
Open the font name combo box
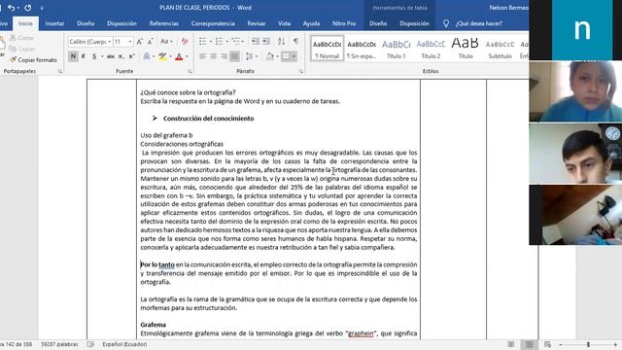coord(90,41)
